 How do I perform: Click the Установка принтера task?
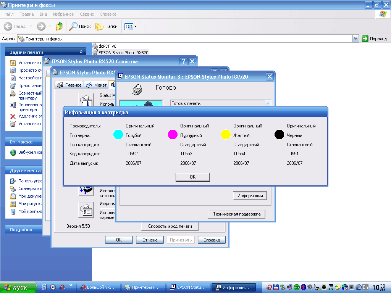26,63
